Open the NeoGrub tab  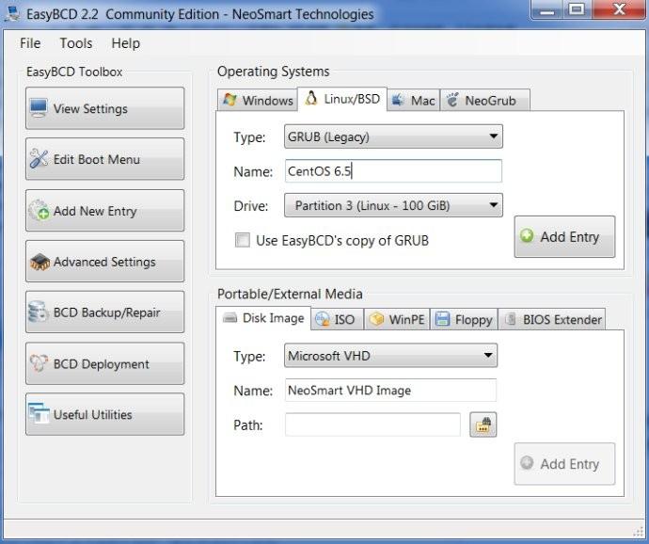484,101
